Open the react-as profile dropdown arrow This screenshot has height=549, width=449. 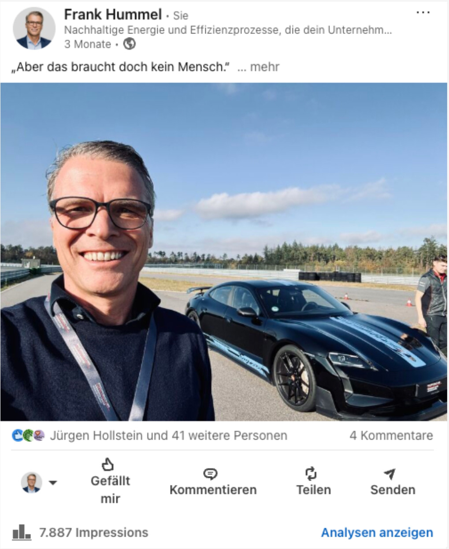[53, 482]
